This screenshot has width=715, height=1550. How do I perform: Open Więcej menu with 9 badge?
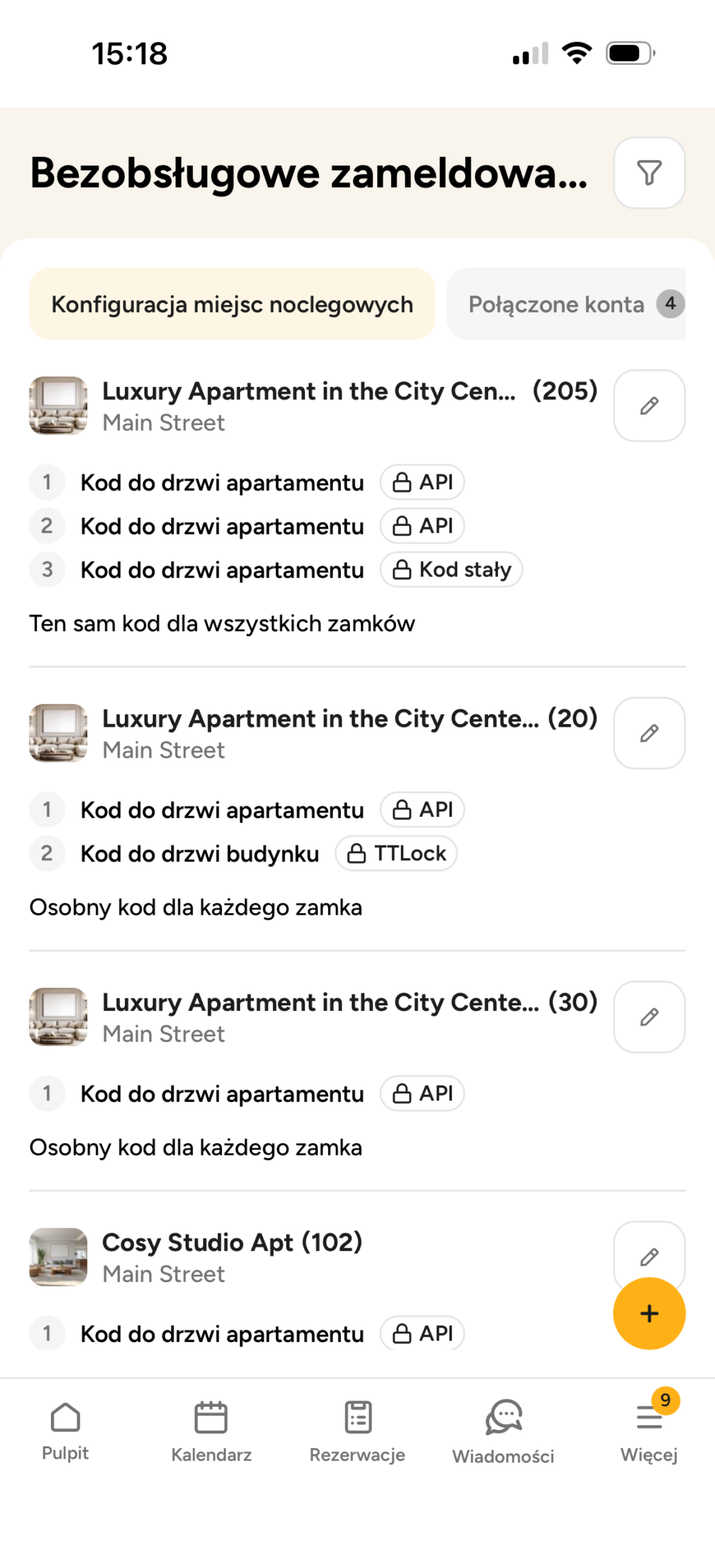point(649,1428)
